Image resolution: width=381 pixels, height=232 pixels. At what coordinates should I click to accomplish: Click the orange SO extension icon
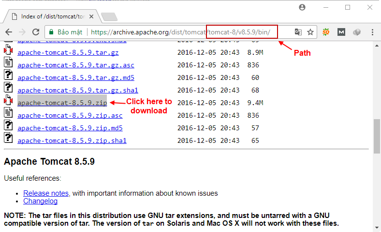pos(326,32)
